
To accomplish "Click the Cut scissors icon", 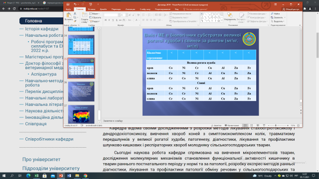I will (x=75, y=13).
